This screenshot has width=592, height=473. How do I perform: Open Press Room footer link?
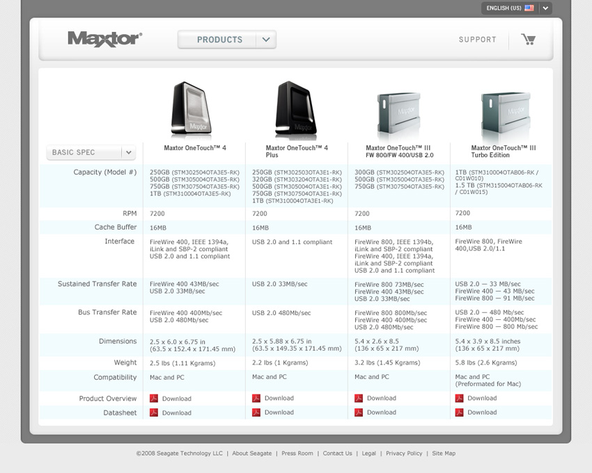click(297, 454)
